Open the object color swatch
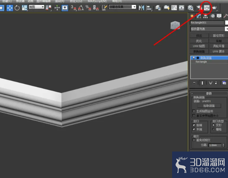Screen dimensions: 228x178 pos(227,23)
